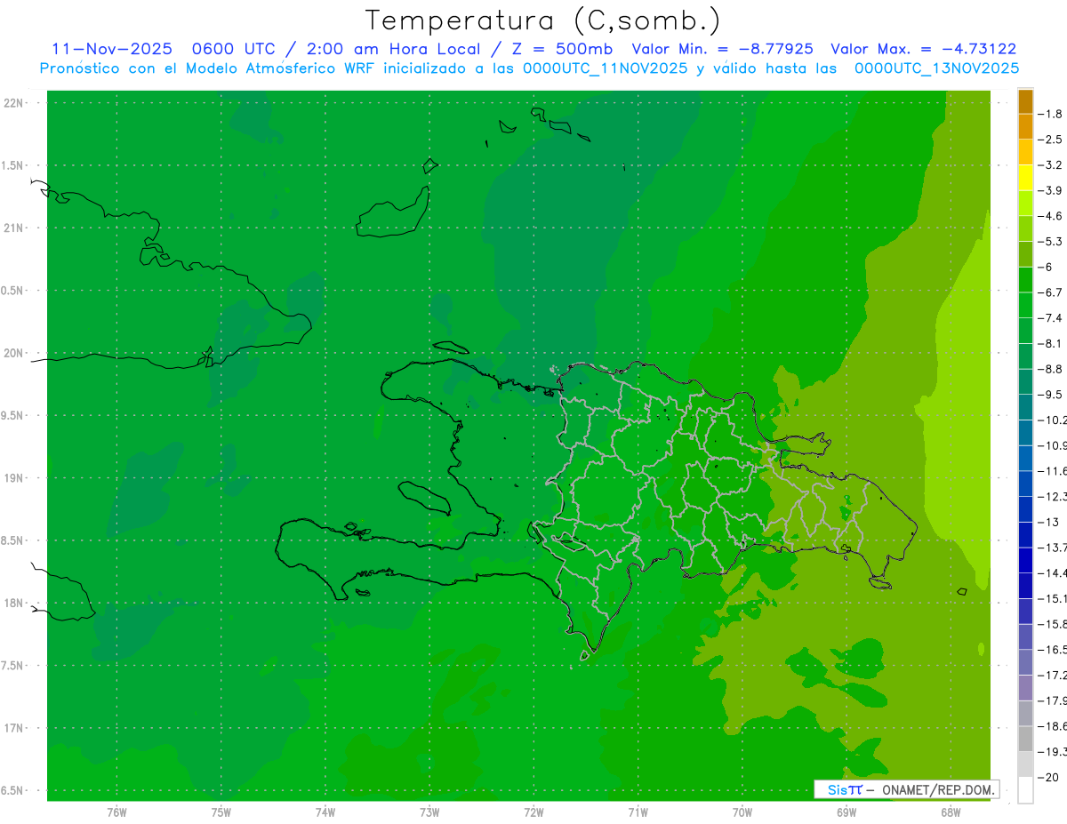Click the '11-Nov-2025' date text
The image size is (1067, 824).
pos(112,49)
